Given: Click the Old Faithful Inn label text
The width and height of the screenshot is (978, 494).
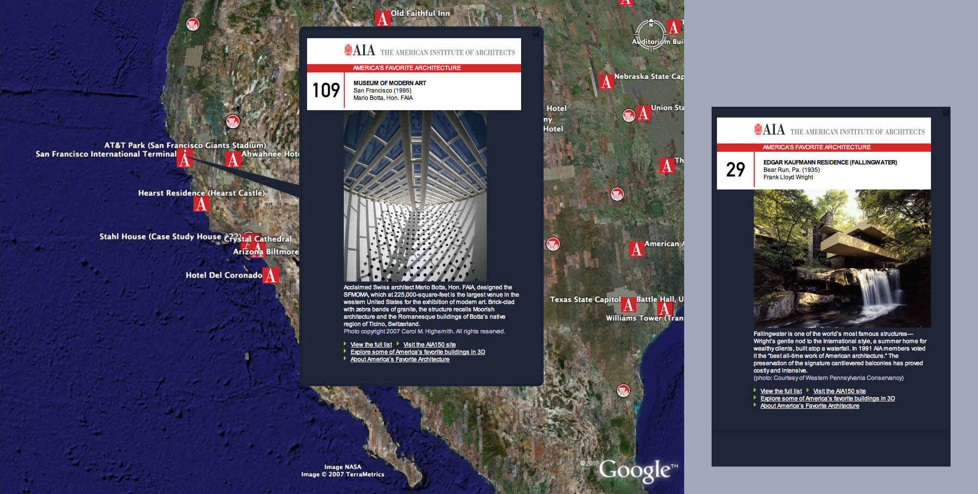Looking at the screenshot, I should [420, 13].
